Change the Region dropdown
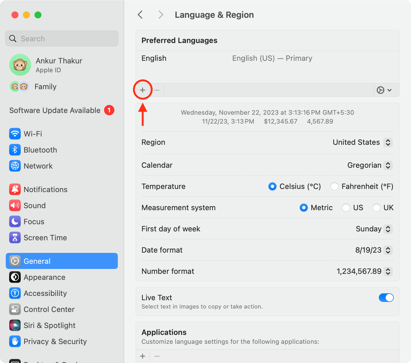This screenshot has width=411, height=363. [388, 143]
